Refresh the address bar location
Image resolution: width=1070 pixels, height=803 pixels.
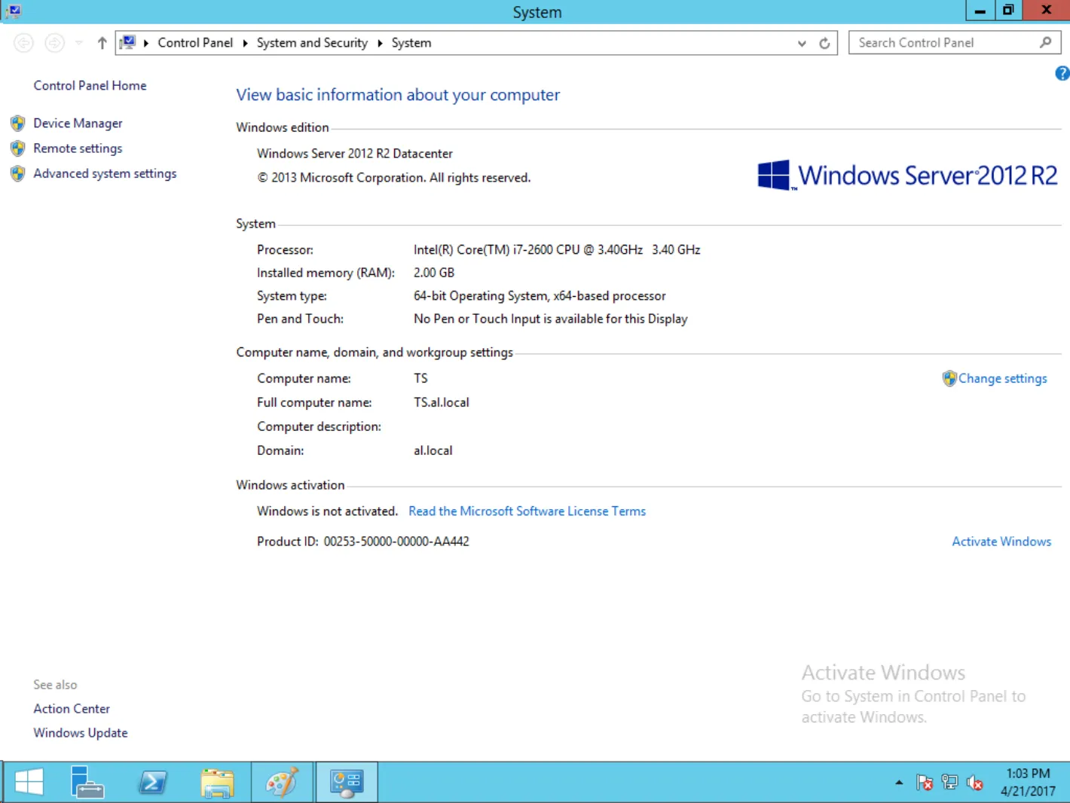pyautogui.click(x=824, y=43)
